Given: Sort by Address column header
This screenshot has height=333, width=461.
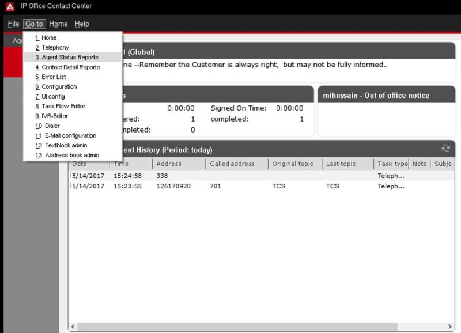Looking at the screenshot, I should pos(179,164).
